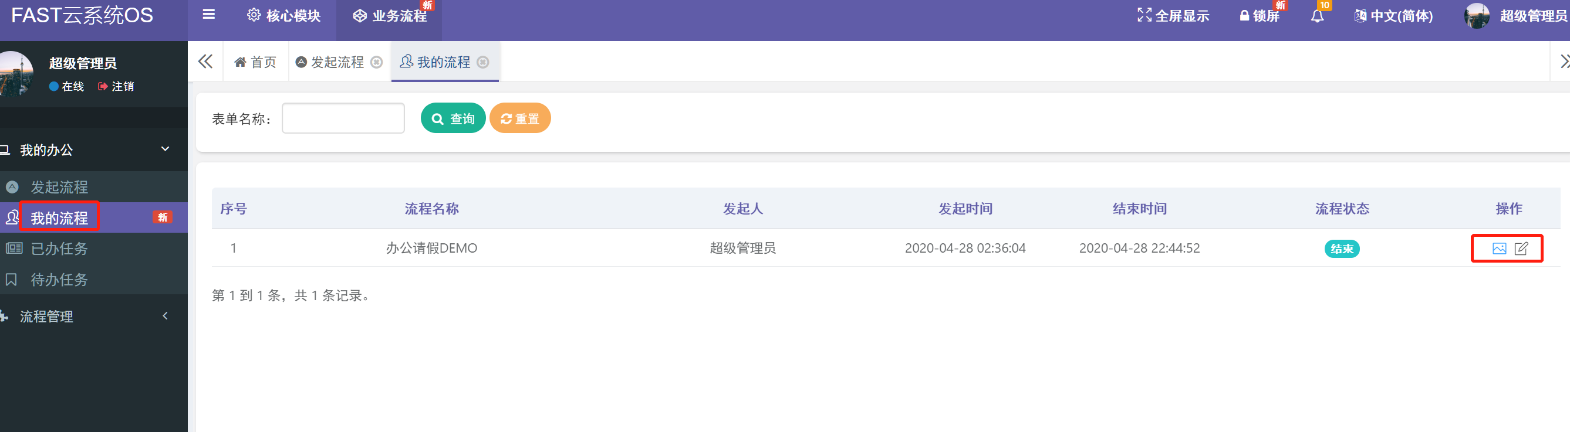Click the 注销 logout link
Screen dimensions: 1570x432
(116, 86)
